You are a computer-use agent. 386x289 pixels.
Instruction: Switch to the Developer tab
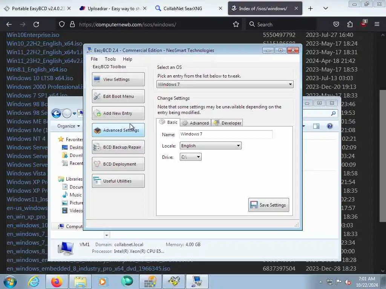coord(227,123)
